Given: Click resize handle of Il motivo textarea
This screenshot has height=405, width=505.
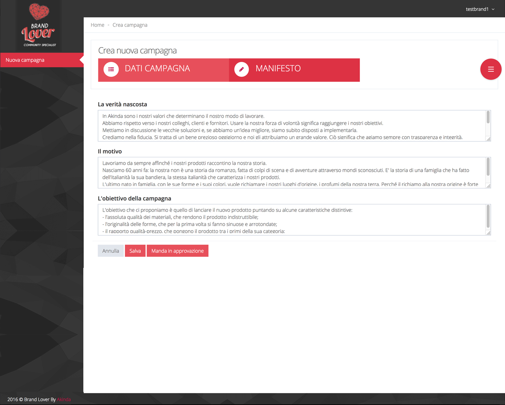Looking at the screenshot, I should tap(488, 186).
